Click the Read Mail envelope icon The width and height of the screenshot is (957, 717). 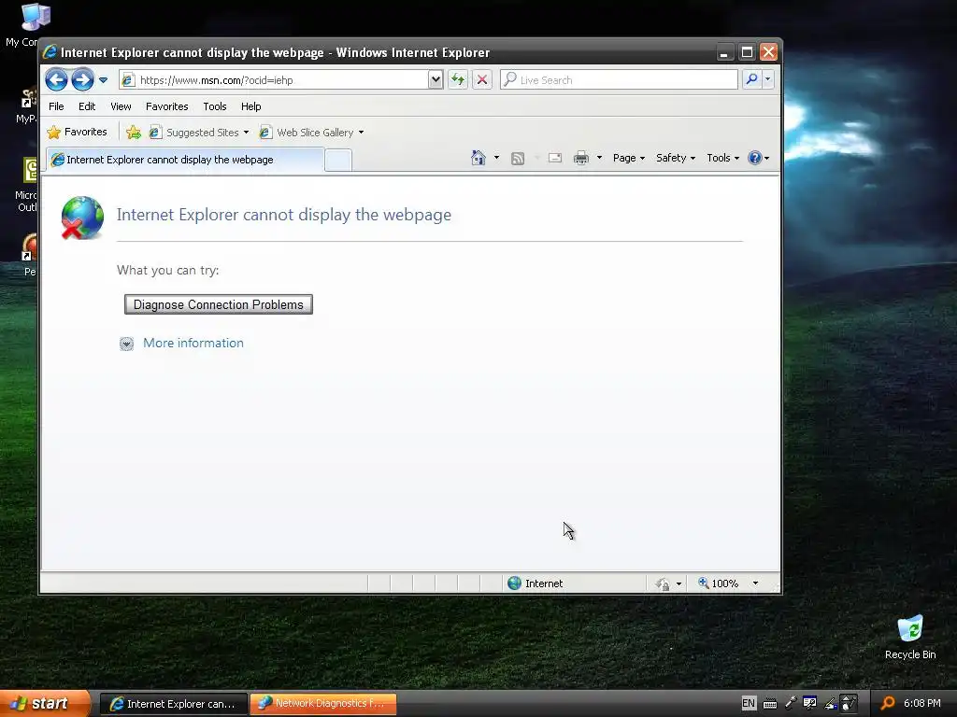pyautogui.click(x=555, y=159)
